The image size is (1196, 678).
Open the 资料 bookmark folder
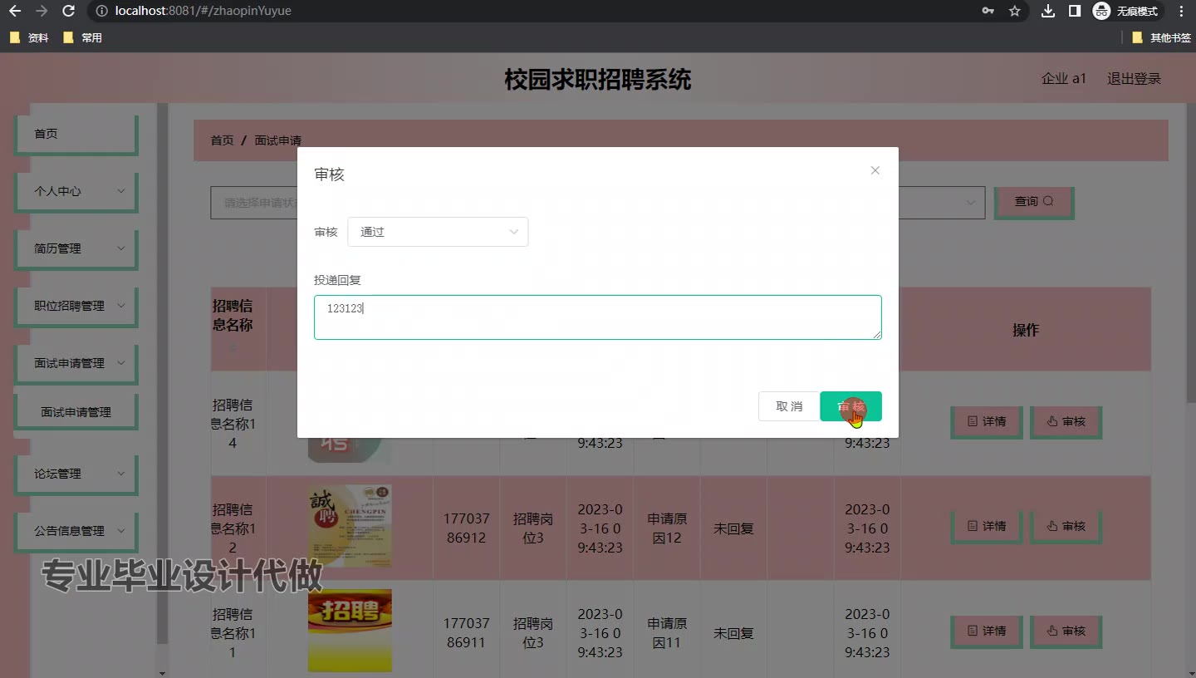click(x=29, y=37)
